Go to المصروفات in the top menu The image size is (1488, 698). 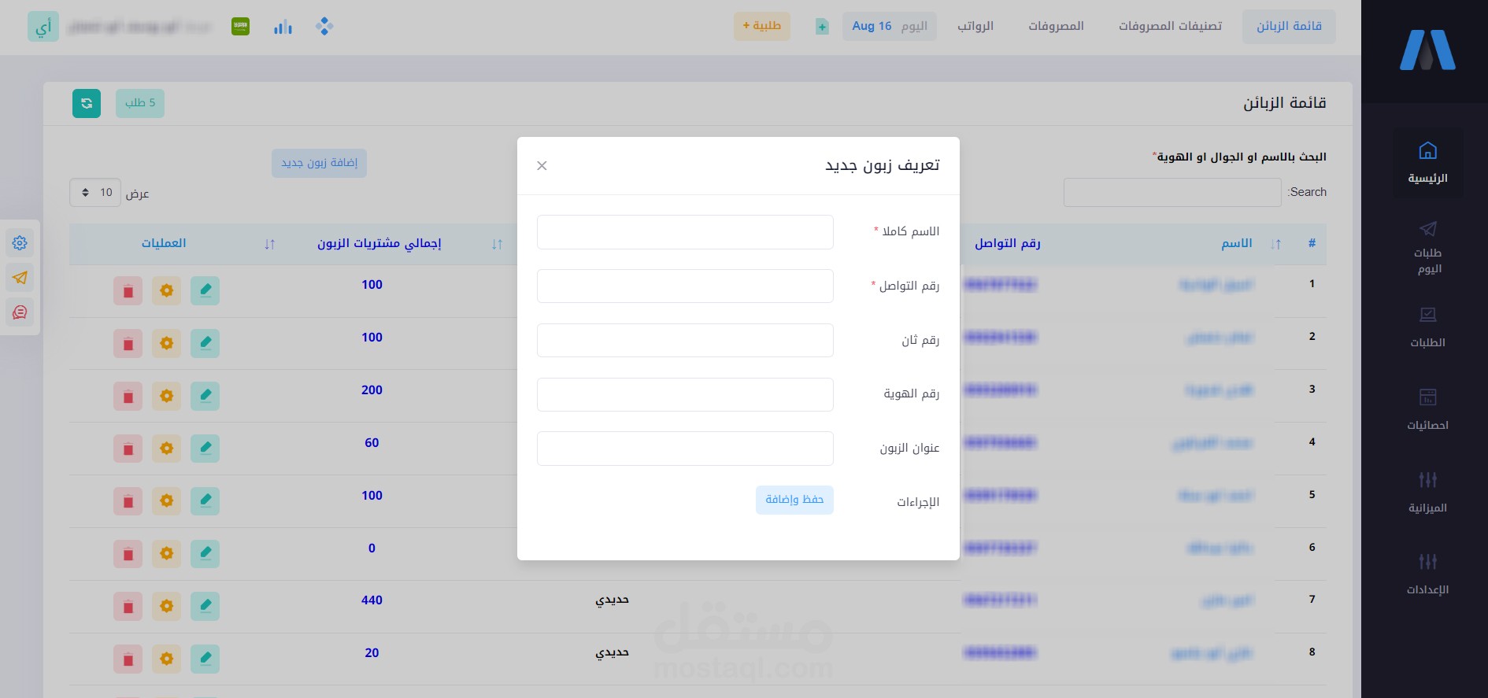pos(1056,26)
